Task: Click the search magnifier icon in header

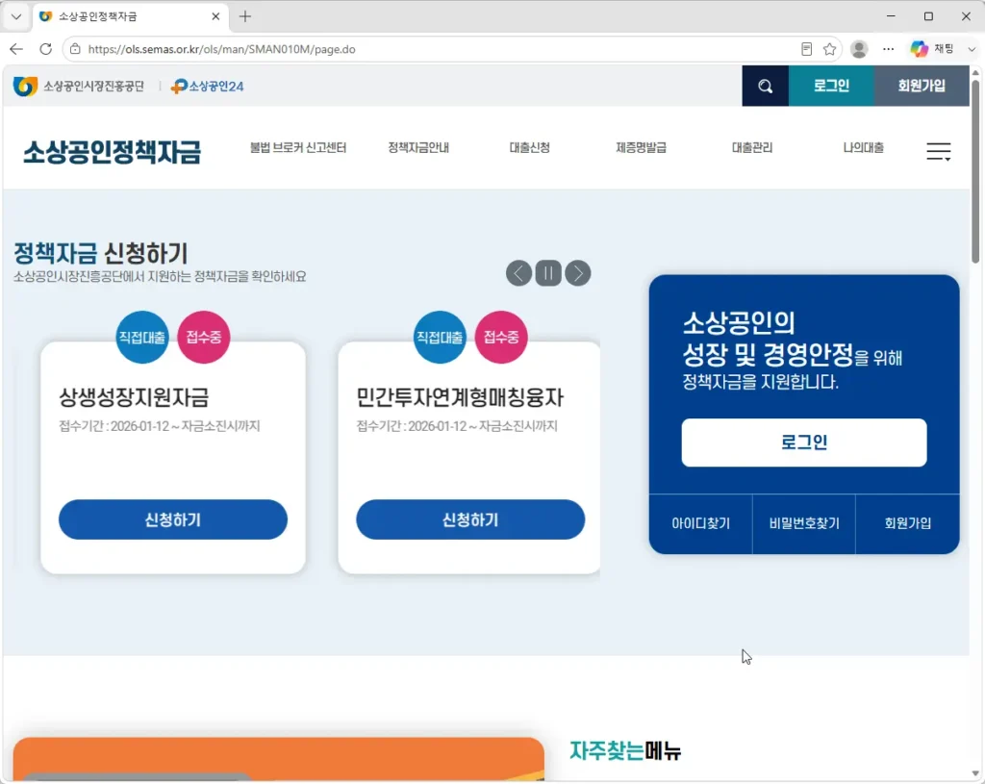Action: point(765,86)
